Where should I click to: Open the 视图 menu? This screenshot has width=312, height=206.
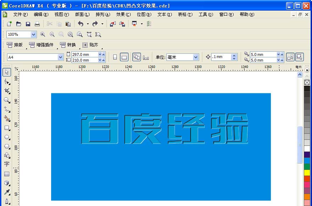62,15
